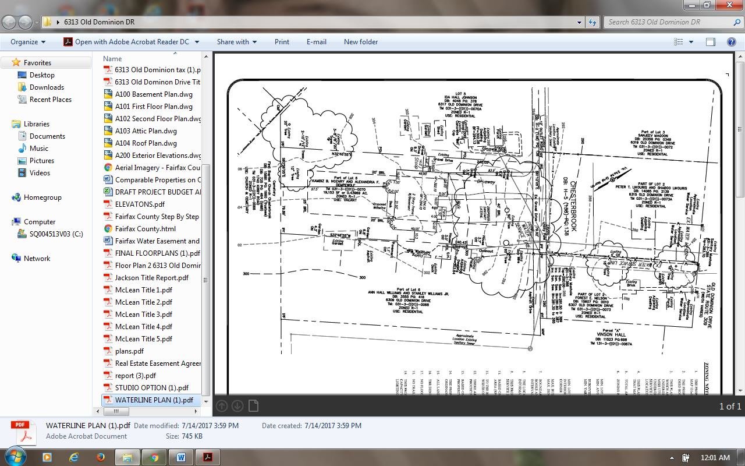Select Computer in the navigation pane
Viewport: 745px width, 466px height.
coord(40,222)
